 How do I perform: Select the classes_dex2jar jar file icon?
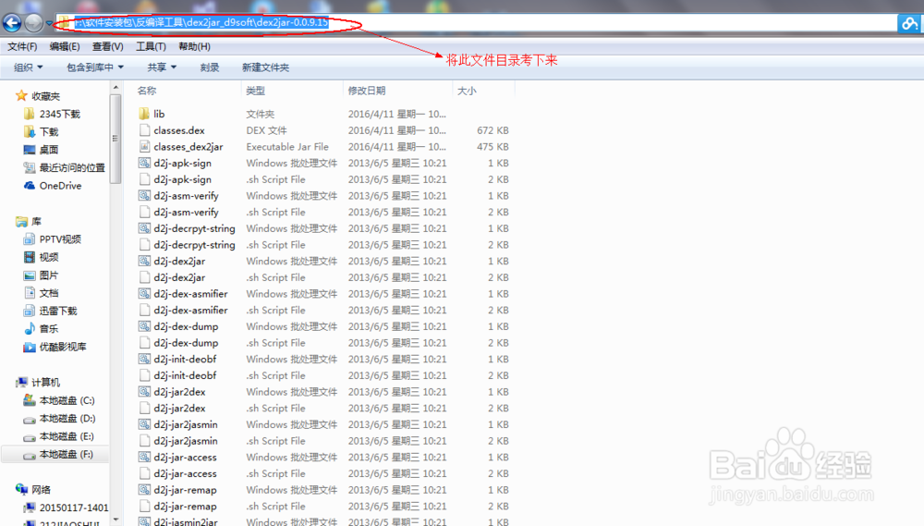(144, 147)
